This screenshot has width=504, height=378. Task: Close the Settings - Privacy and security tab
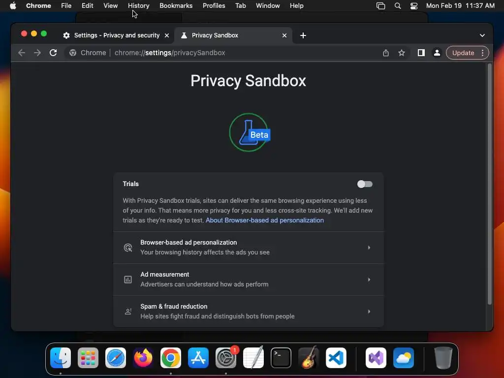[x=167, y=35]
